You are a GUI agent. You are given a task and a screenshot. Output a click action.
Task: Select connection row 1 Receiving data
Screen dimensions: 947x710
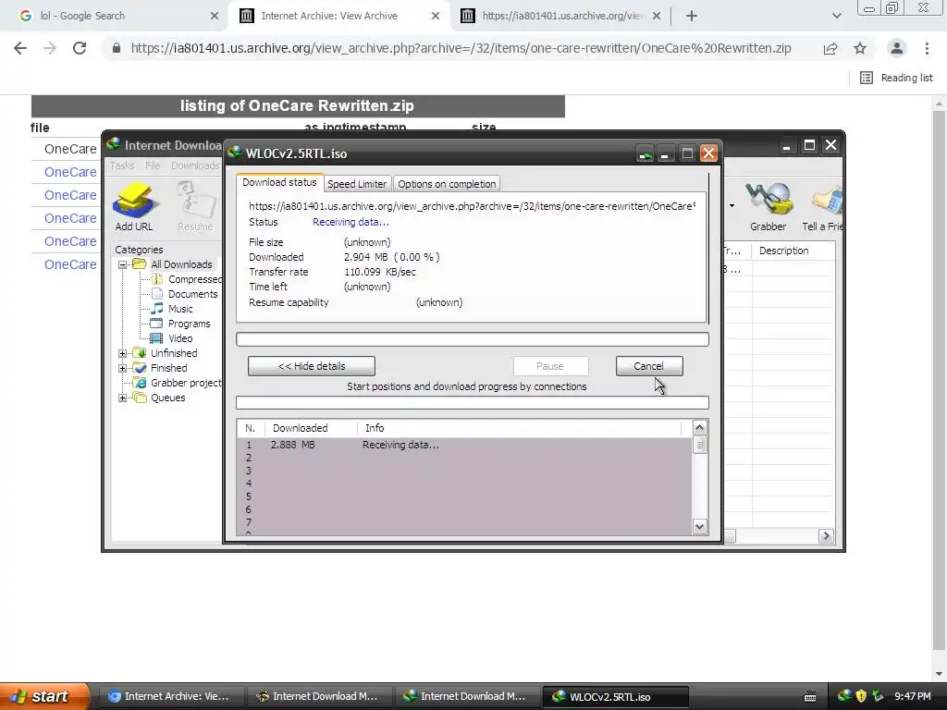point(464,445)
